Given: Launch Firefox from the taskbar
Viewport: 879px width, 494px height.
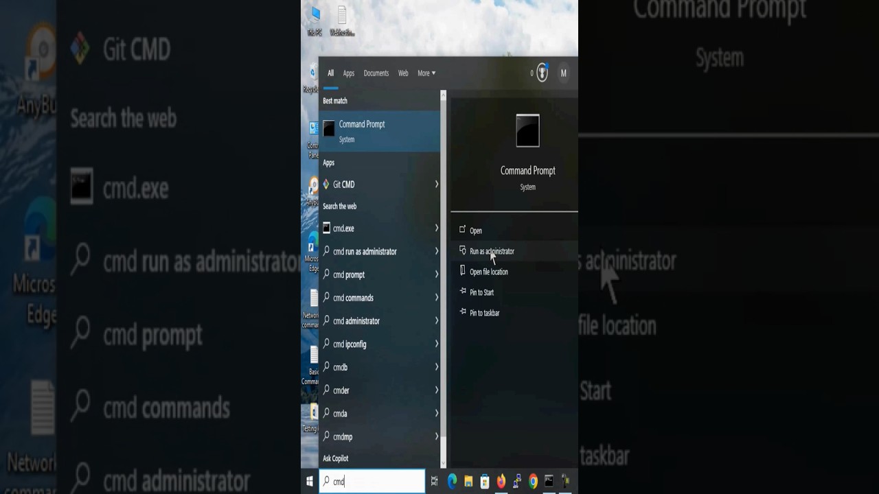Looking at the screenshot, I should click(501, 482).
